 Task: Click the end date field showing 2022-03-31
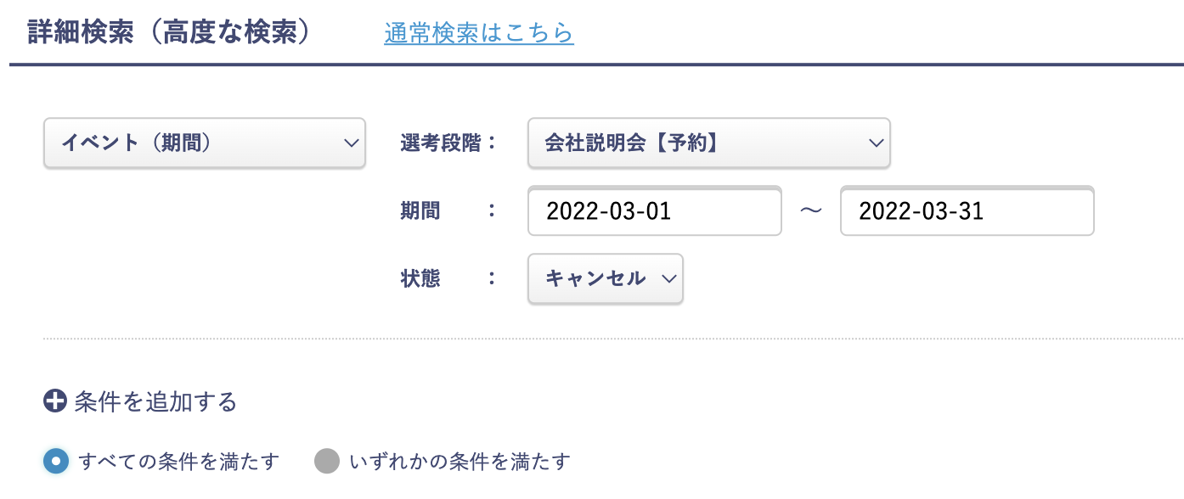(x=967, y=210)
